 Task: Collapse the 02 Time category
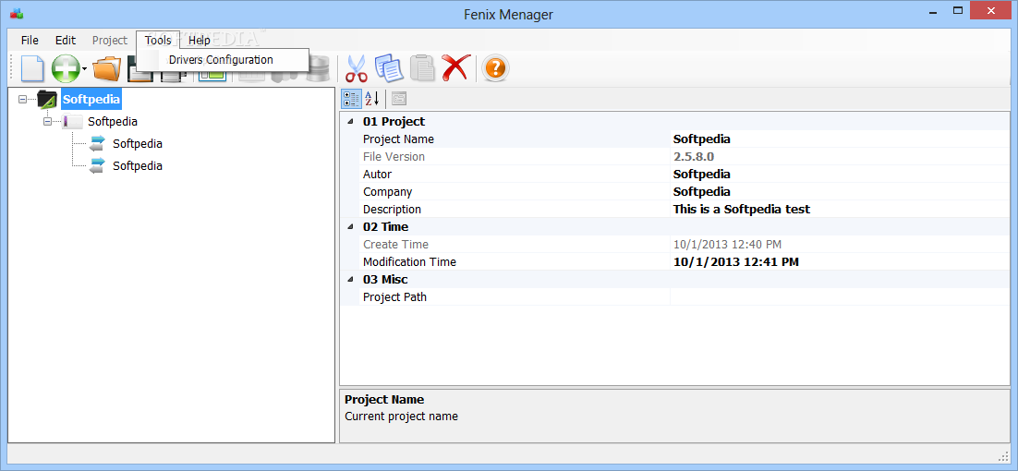pos(351,226)
